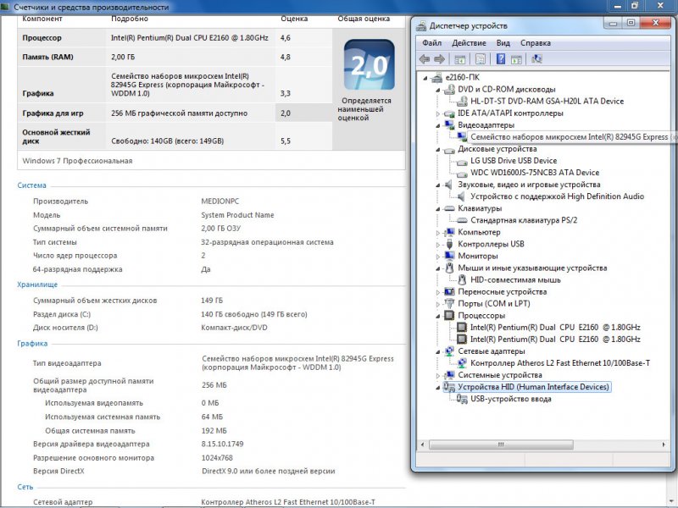Click the scan for hardware changes icon
The image size is (678, 508).
[536, 58]
